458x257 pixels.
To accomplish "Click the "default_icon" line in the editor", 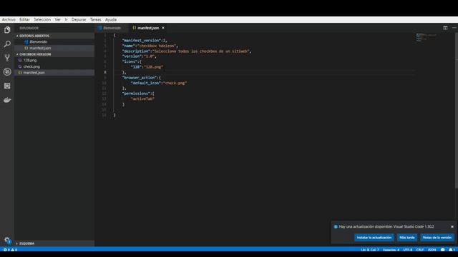I will pyautogui.click(x=159, y=83).
